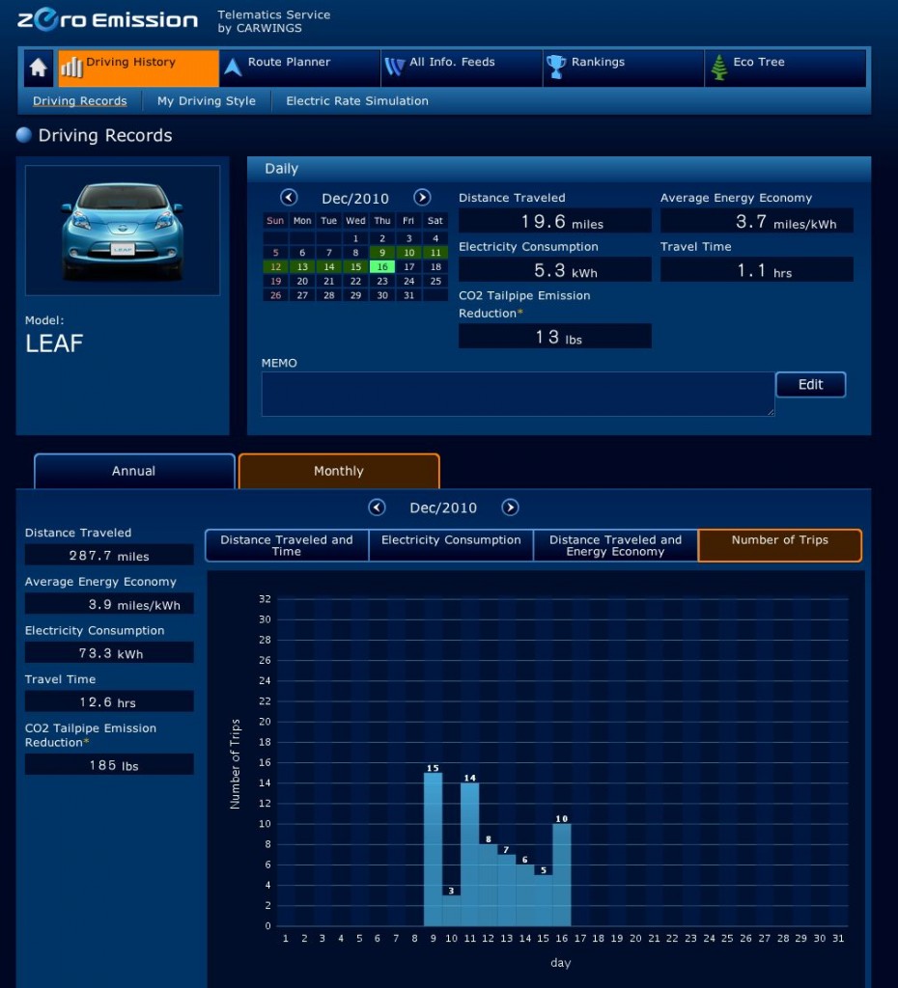Viewport: 898px width, 988px height.
Task: Switch to the Annual tab
Action: click(133, 471)
